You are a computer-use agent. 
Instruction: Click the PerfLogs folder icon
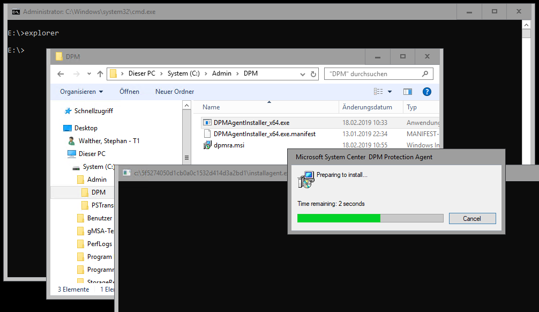point(80,244)
